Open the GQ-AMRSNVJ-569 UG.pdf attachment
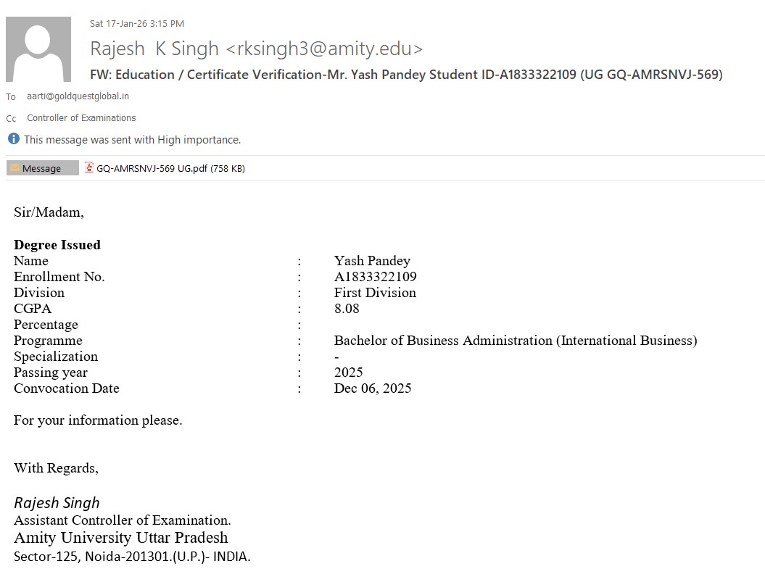 pyautogui.click(x=170, y=168)
